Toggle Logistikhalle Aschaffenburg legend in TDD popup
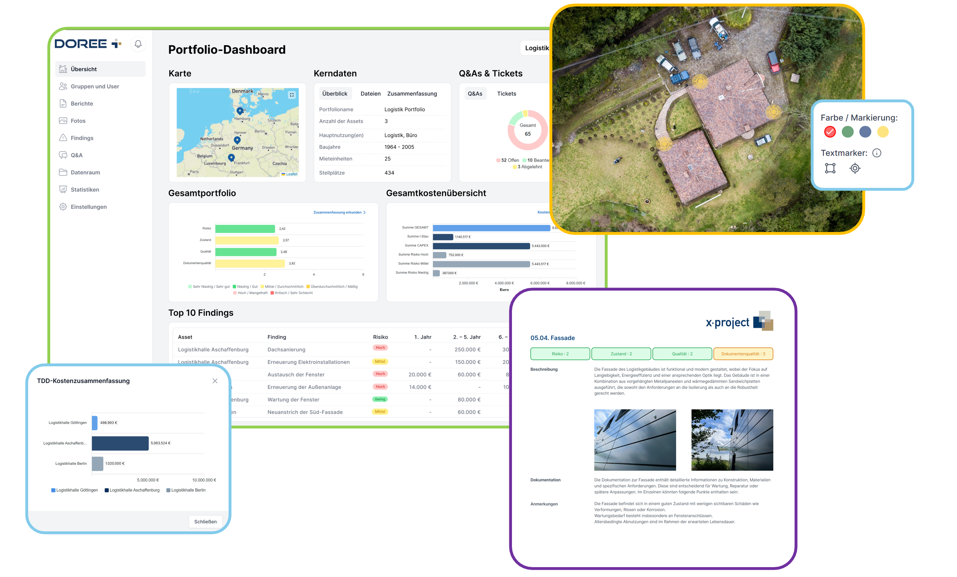Image resolution: width=957 pixels, height=577 pixels. tap(132, 490)
